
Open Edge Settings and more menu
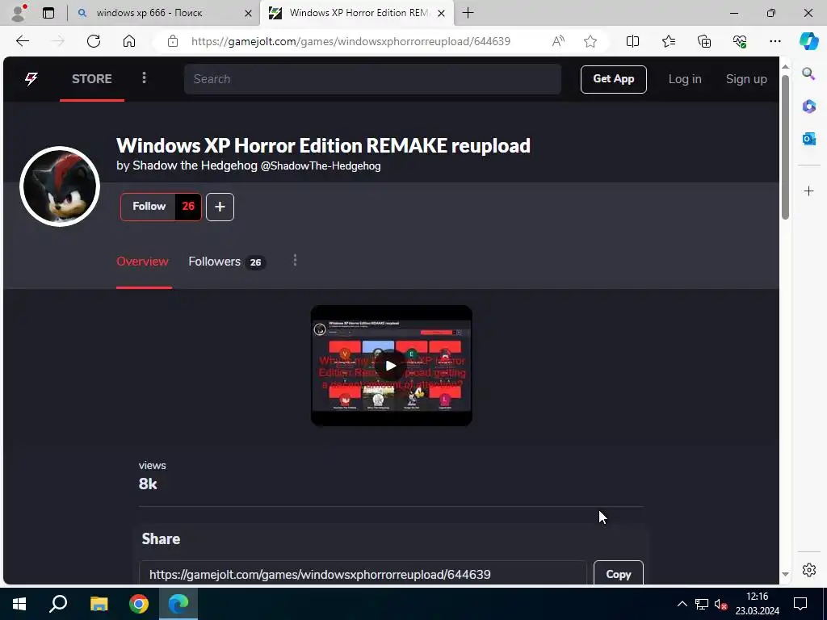click(775, 41)
